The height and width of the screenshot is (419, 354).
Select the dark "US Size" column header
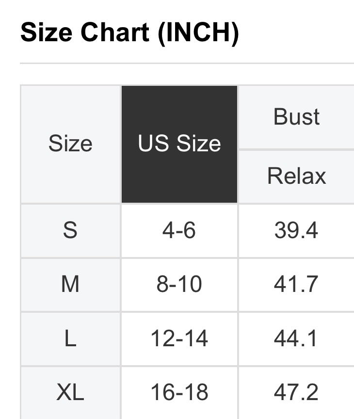click(179, 144)
